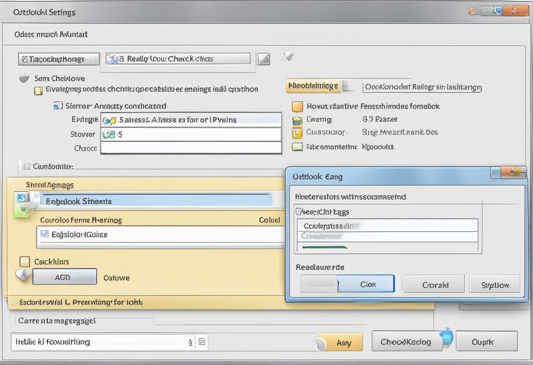This screenshot has height=365, width=533.
Task: Click the exclamation alert icon beside Cusosodor
Action: pos(297,133)
